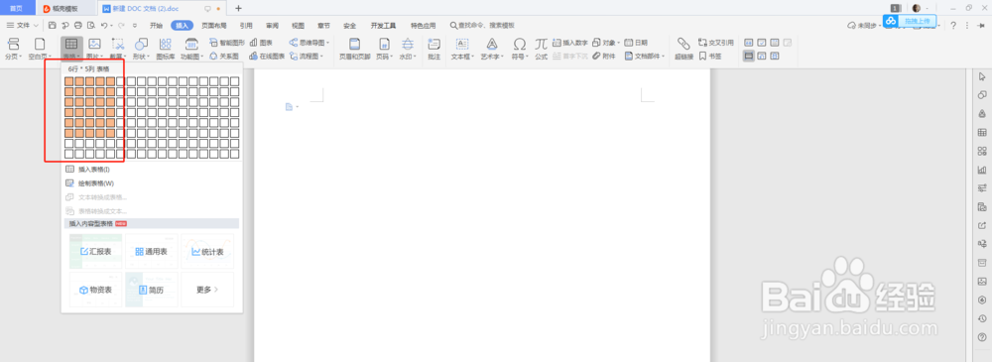Click the 拖拽上传 upload button
This screenshot has width=992, height=362.
tap(910, 21)
